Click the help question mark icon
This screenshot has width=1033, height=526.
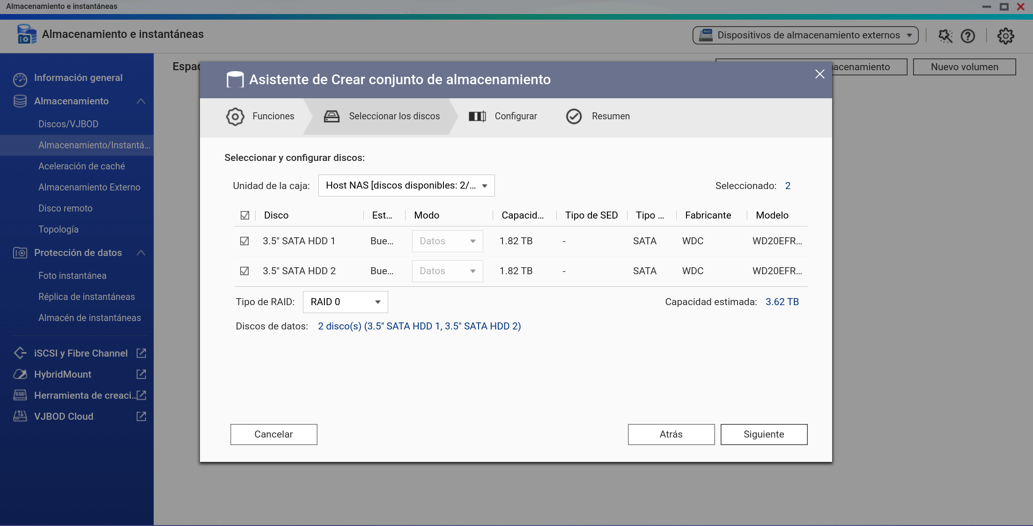(967, 36)
